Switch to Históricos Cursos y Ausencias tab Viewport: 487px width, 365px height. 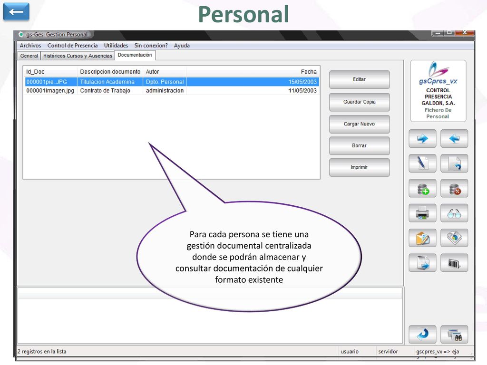pyautogui.click(x=78, y=56)
